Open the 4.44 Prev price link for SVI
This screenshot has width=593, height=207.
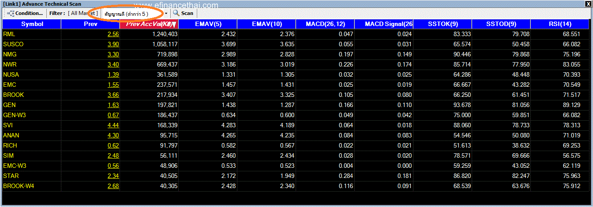[113, 125]
